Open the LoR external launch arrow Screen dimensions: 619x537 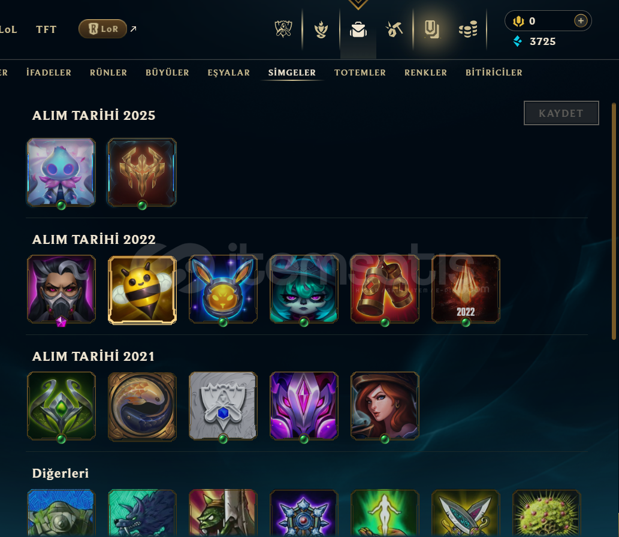134,29
